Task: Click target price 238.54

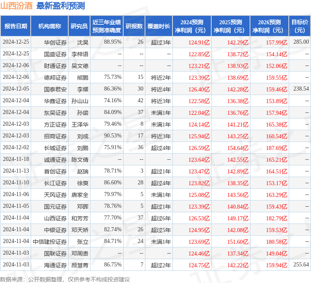Action: point(301,89)
